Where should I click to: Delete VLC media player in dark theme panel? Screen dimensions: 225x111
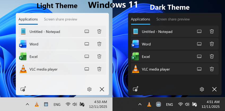click(212, 69)
